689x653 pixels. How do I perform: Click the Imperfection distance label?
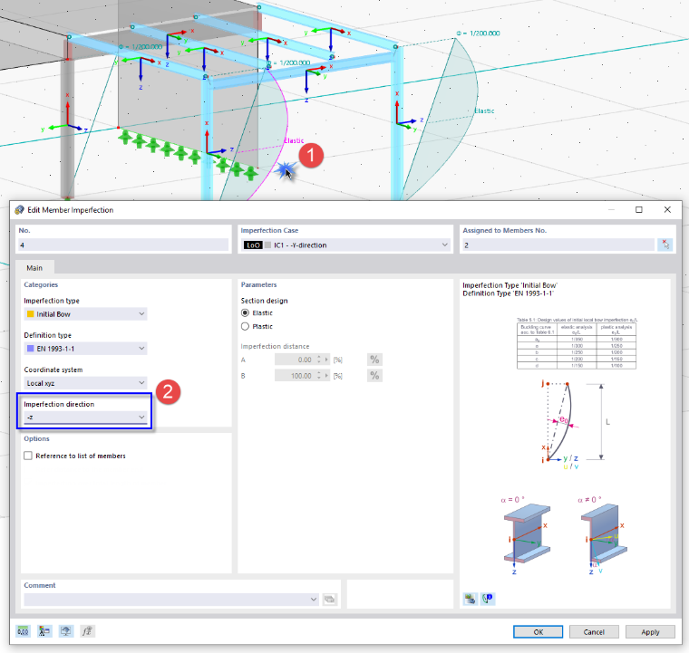(275, 346)
